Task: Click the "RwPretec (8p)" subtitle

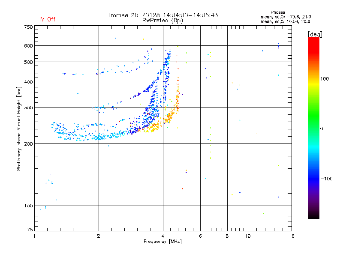Action: [x=162, y=21]
